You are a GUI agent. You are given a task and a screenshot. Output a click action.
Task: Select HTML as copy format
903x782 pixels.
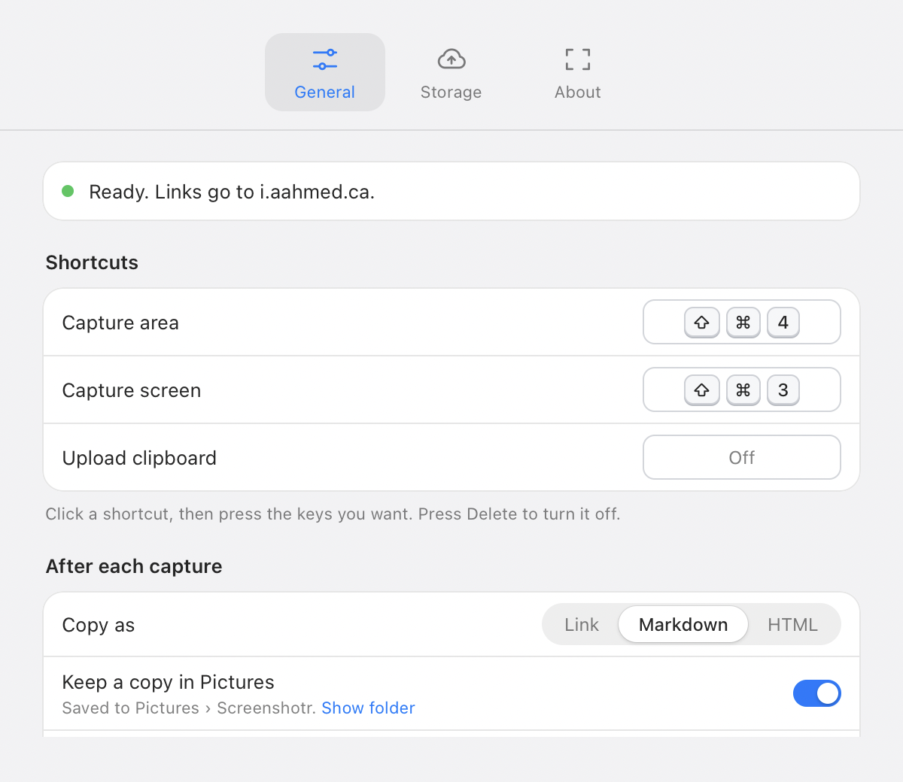tap(792, 624)
